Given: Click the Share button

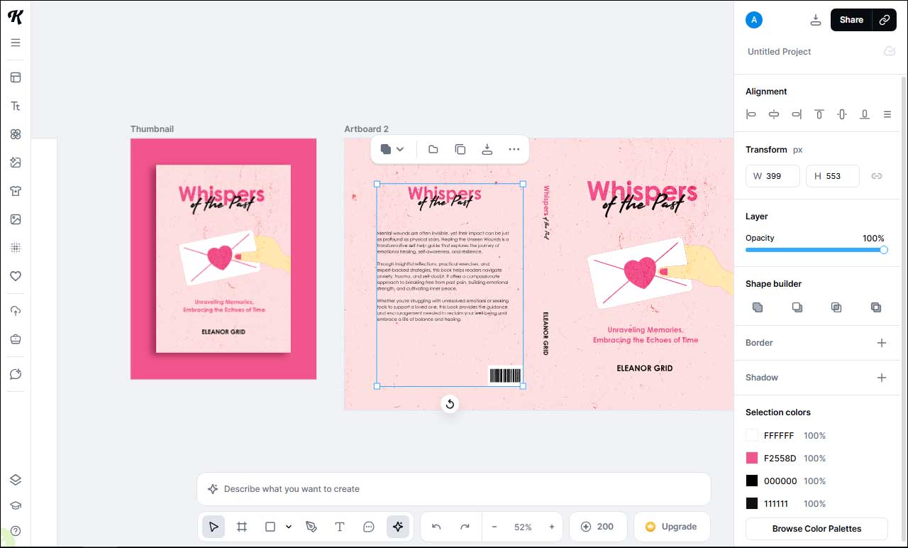Looking at the screenshot, I should (x=851, y=20).
